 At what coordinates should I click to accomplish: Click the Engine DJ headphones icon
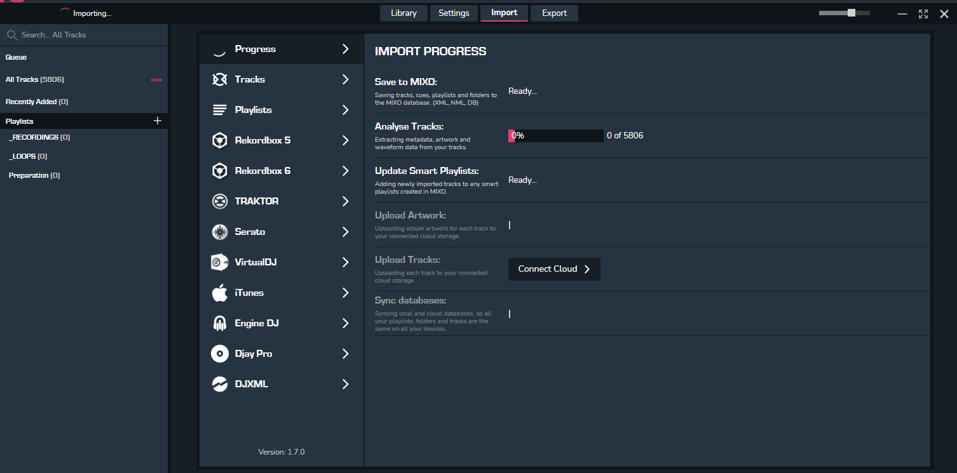(220, 323)
